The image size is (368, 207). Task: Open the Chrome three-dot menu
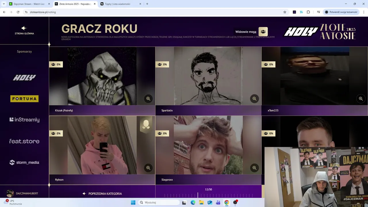364,12
